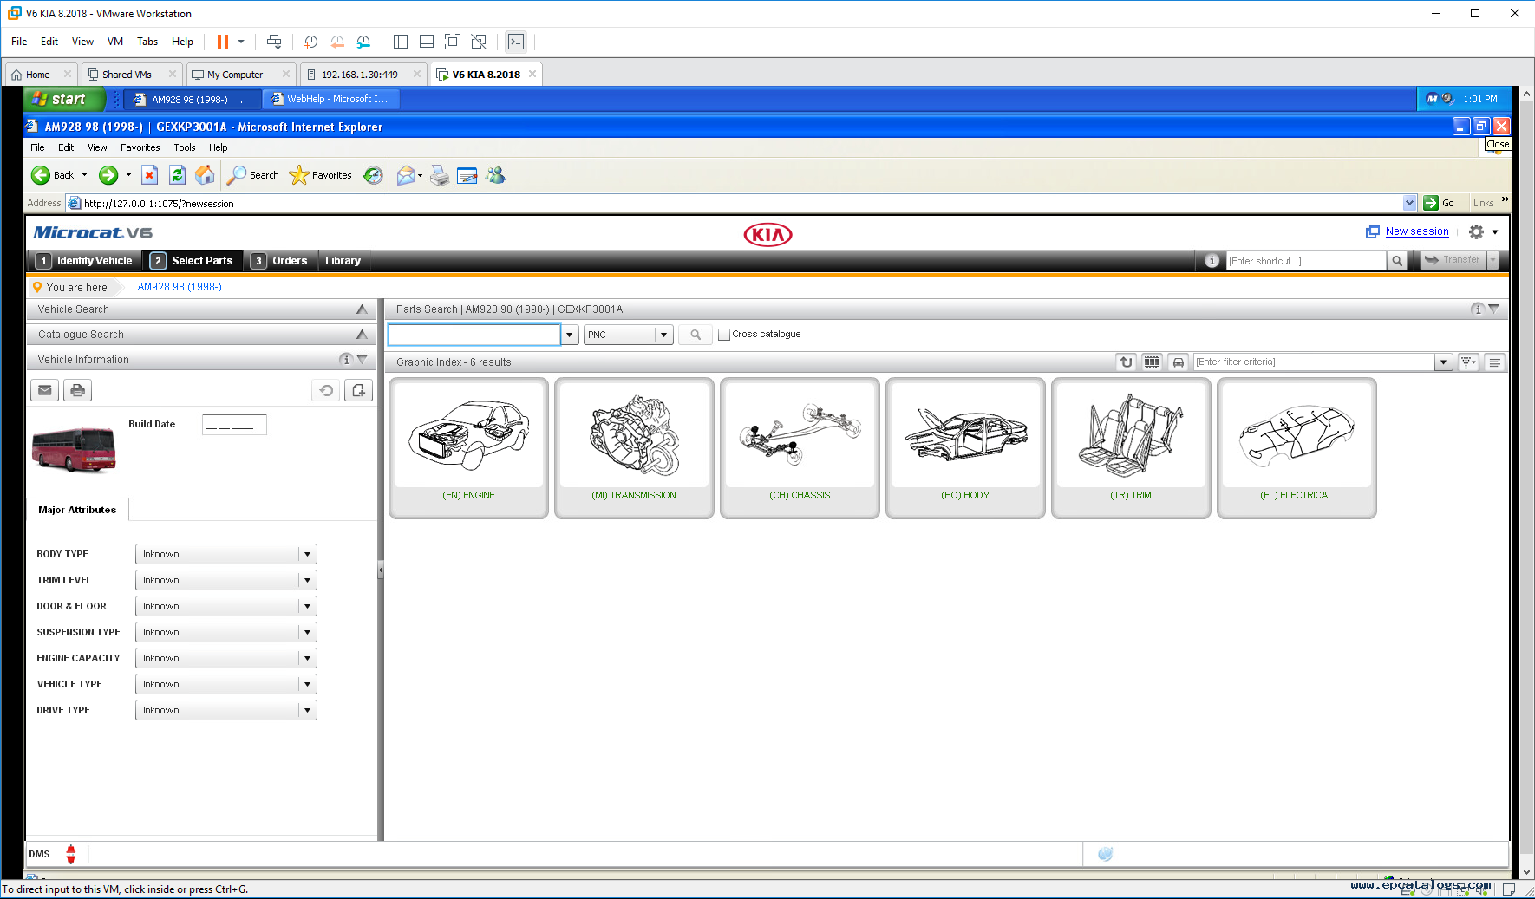The height and width of the screenshot is (899, 1535).
Task: Click the shortcut search magnifier icon
Action: pyautogui.click(x=1396, y=261)
